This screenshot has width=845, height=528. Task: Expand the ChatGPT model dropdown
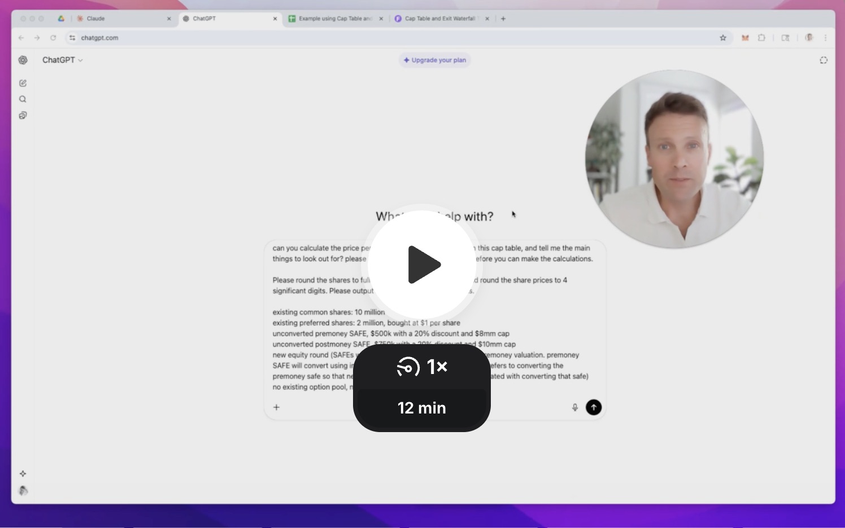62,60
